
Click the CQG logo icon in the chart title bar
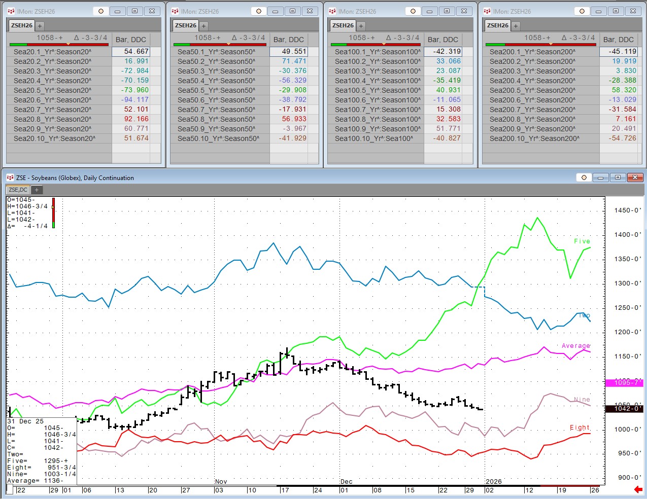(x=10, y=177)
